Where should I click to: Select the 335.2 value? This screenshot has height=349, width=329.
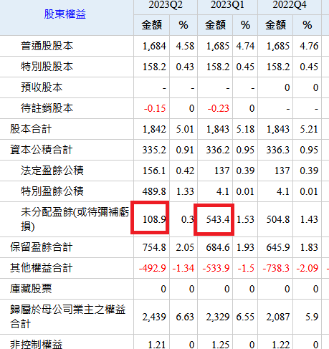pos(154,150)
